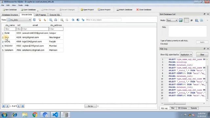210x118 pixels.
Task: Switch to the Database Structure tab
Action: coord(10,15)
